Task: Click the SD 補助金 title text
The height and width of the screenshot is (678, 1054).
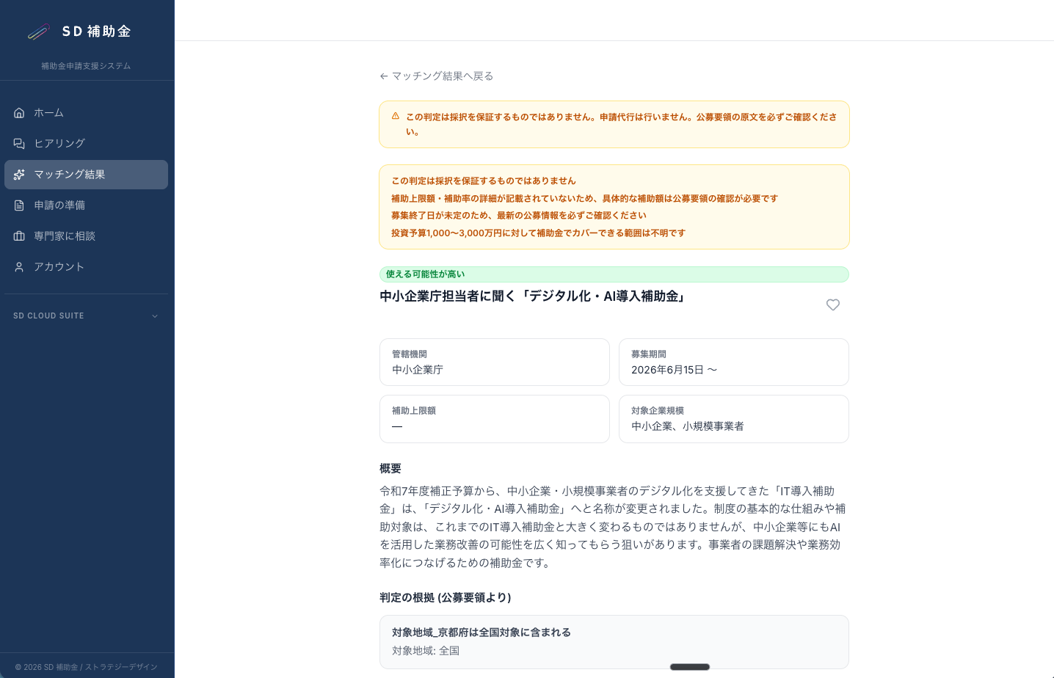Action: tap(96, 32)
